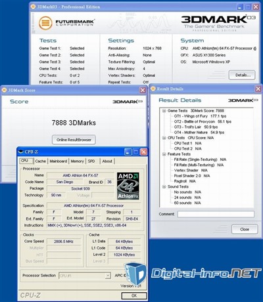Select CPU Test 1 row
Viewport: 263px width, 302px height.
(x=187, y=143)
